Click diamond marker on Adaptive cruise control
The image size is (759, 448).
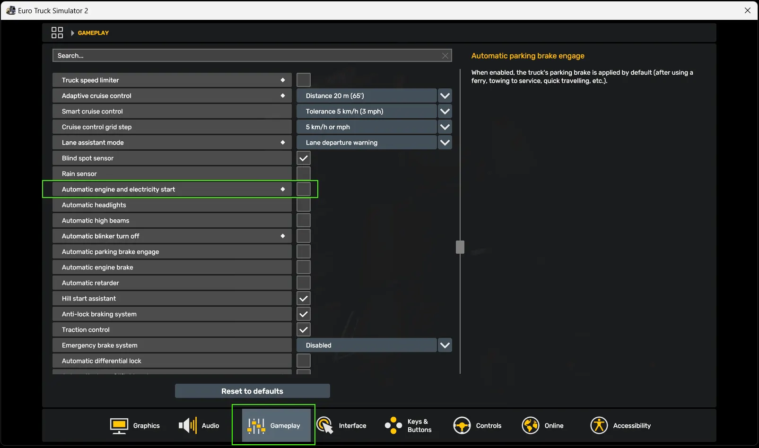(283, 95)
